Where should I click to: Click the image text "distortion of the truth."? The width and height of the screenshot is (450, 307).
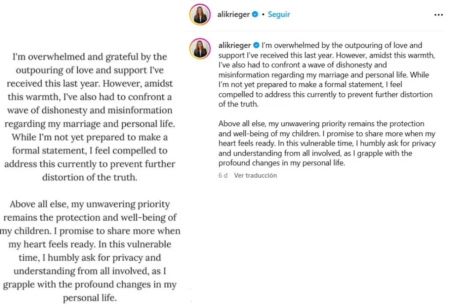point(90,177)
